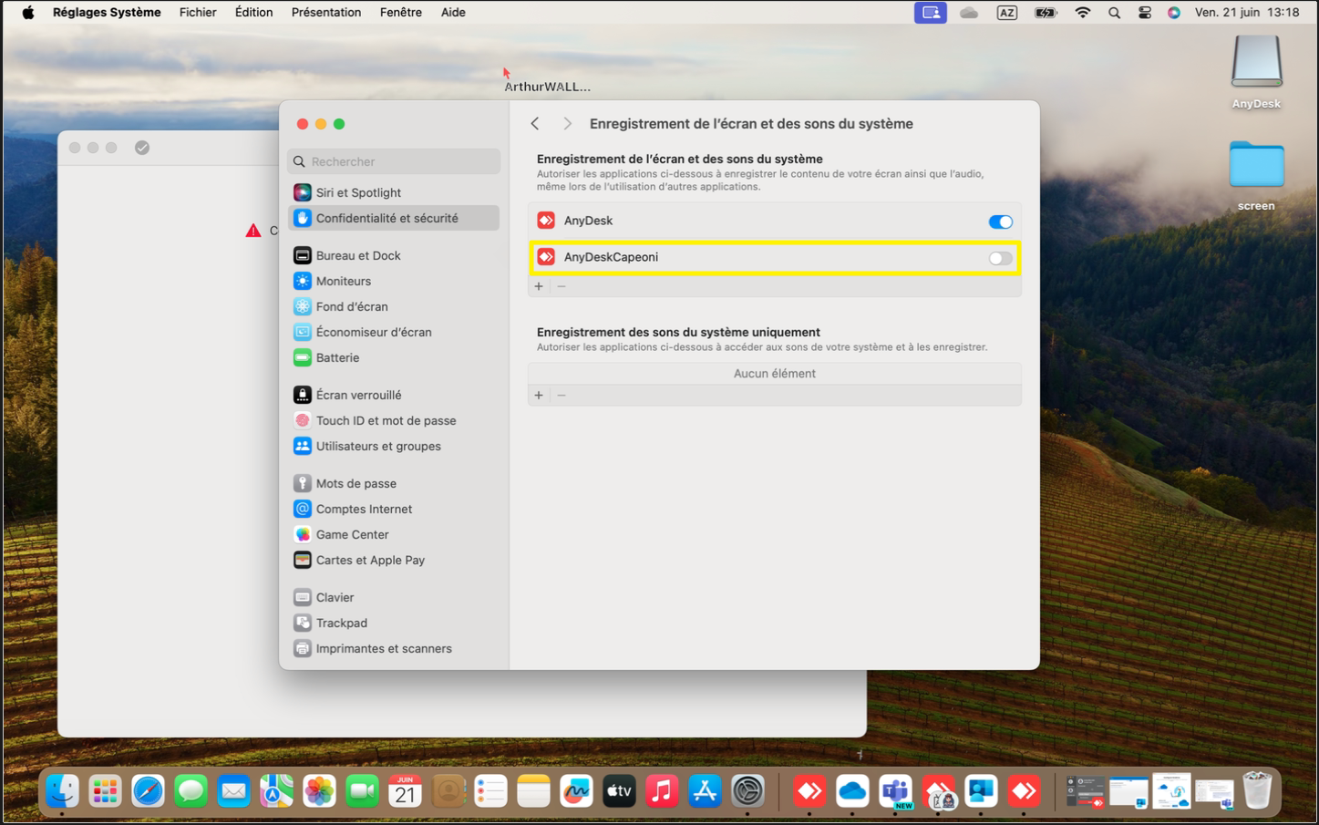Toggle the AnyDesk screen recording switch
This screenshot has height=825, width=1319.
[1000, 222]
